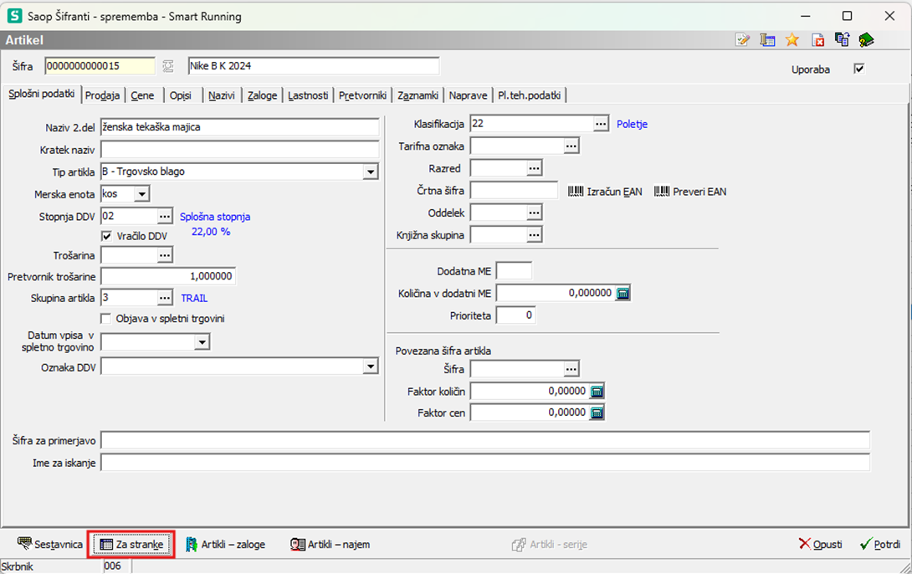Viewport: 912px width, 574px height.
Task: Switch to the Prodaja tab
Action: (x=102, y=95)
